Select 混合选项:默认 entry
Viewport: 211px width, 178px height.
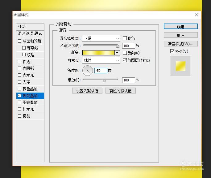pos(30,34)
